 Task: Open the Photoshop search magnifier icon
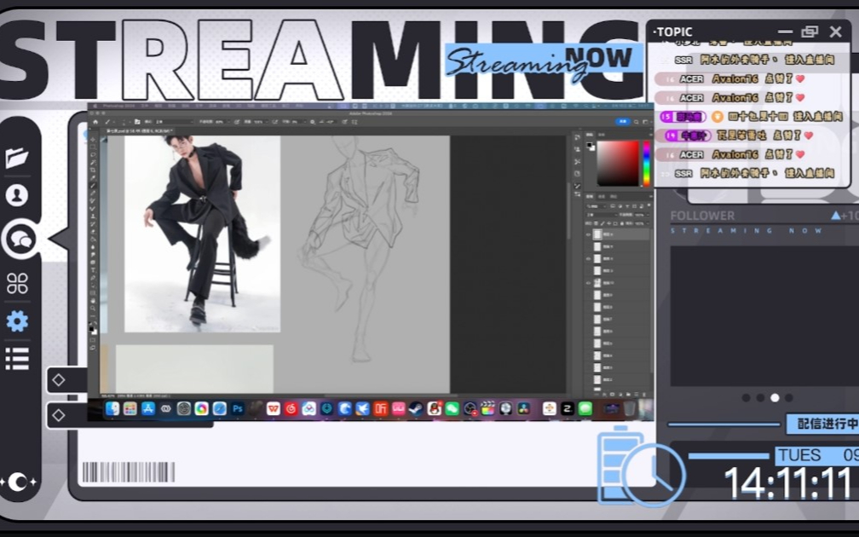[636, 122]
